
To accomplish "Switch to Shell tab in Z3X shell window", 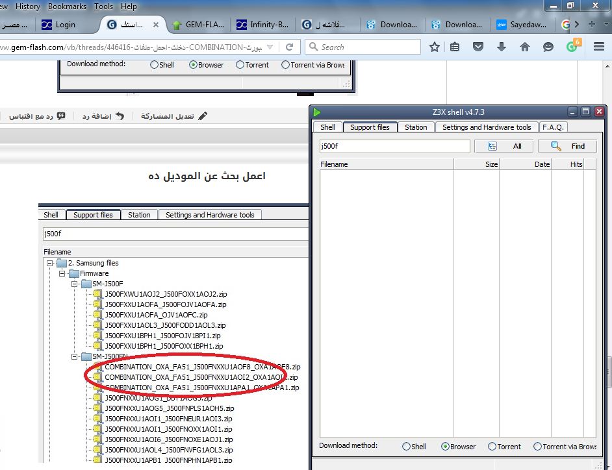I will (x=327, y=127).
